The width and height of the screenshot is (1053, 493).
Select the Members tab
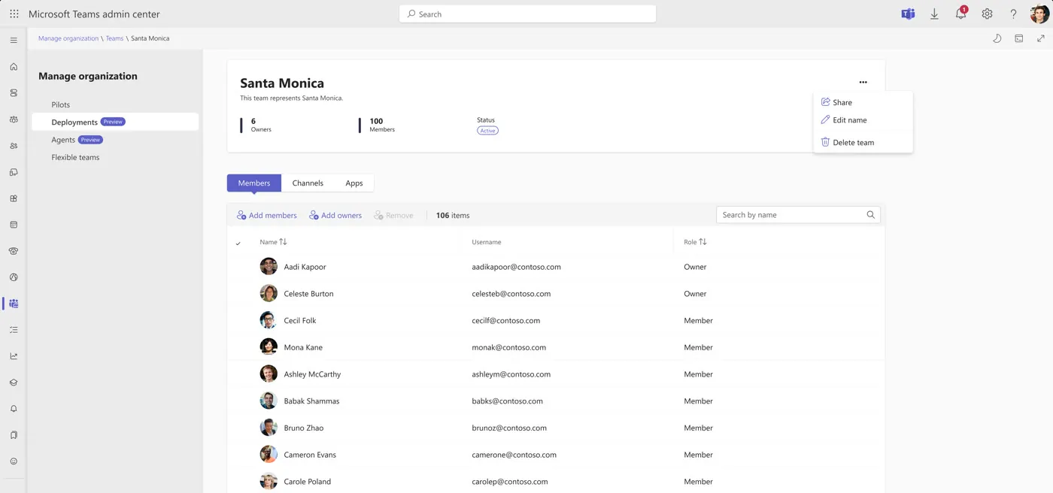[254, 183]
